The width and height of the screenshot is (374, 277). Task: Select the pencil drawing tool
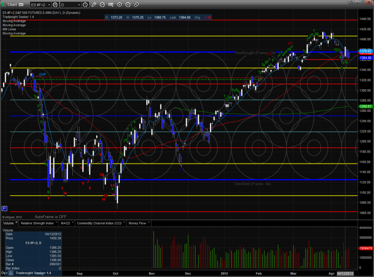click(94, 5)
